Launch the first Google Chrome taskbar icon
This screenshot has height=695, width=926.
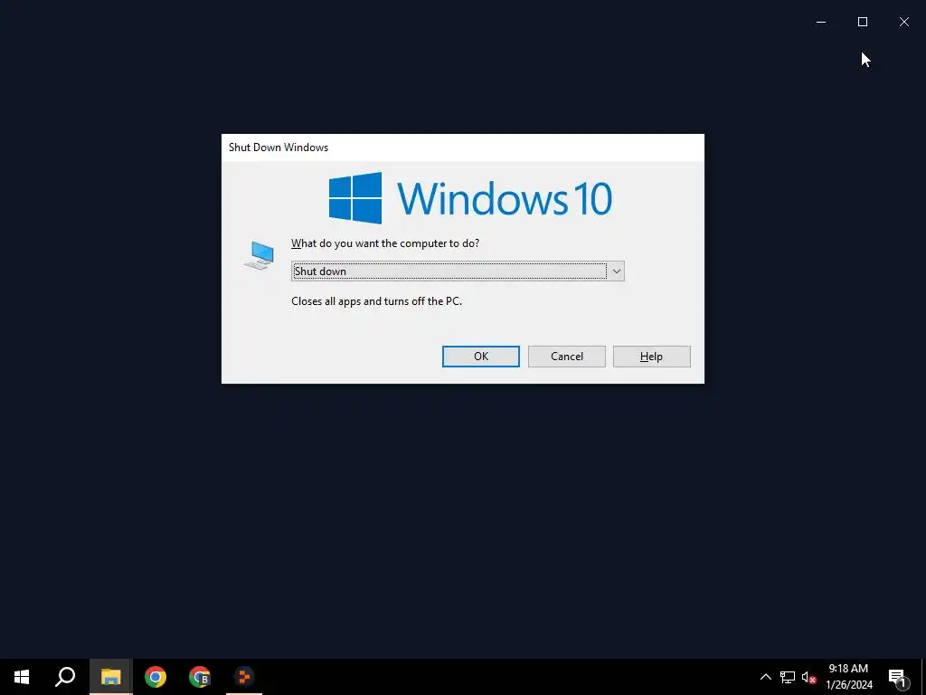click(x=156, y=677)
